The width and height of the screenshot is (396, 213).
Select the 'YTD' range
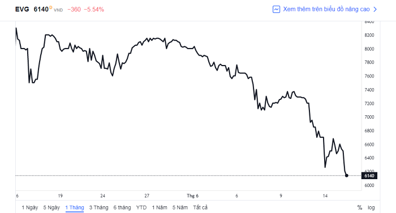coord(141,207)
